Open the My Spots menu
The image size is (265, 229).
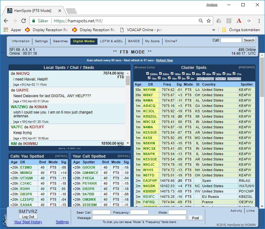(x=152, y=41)
